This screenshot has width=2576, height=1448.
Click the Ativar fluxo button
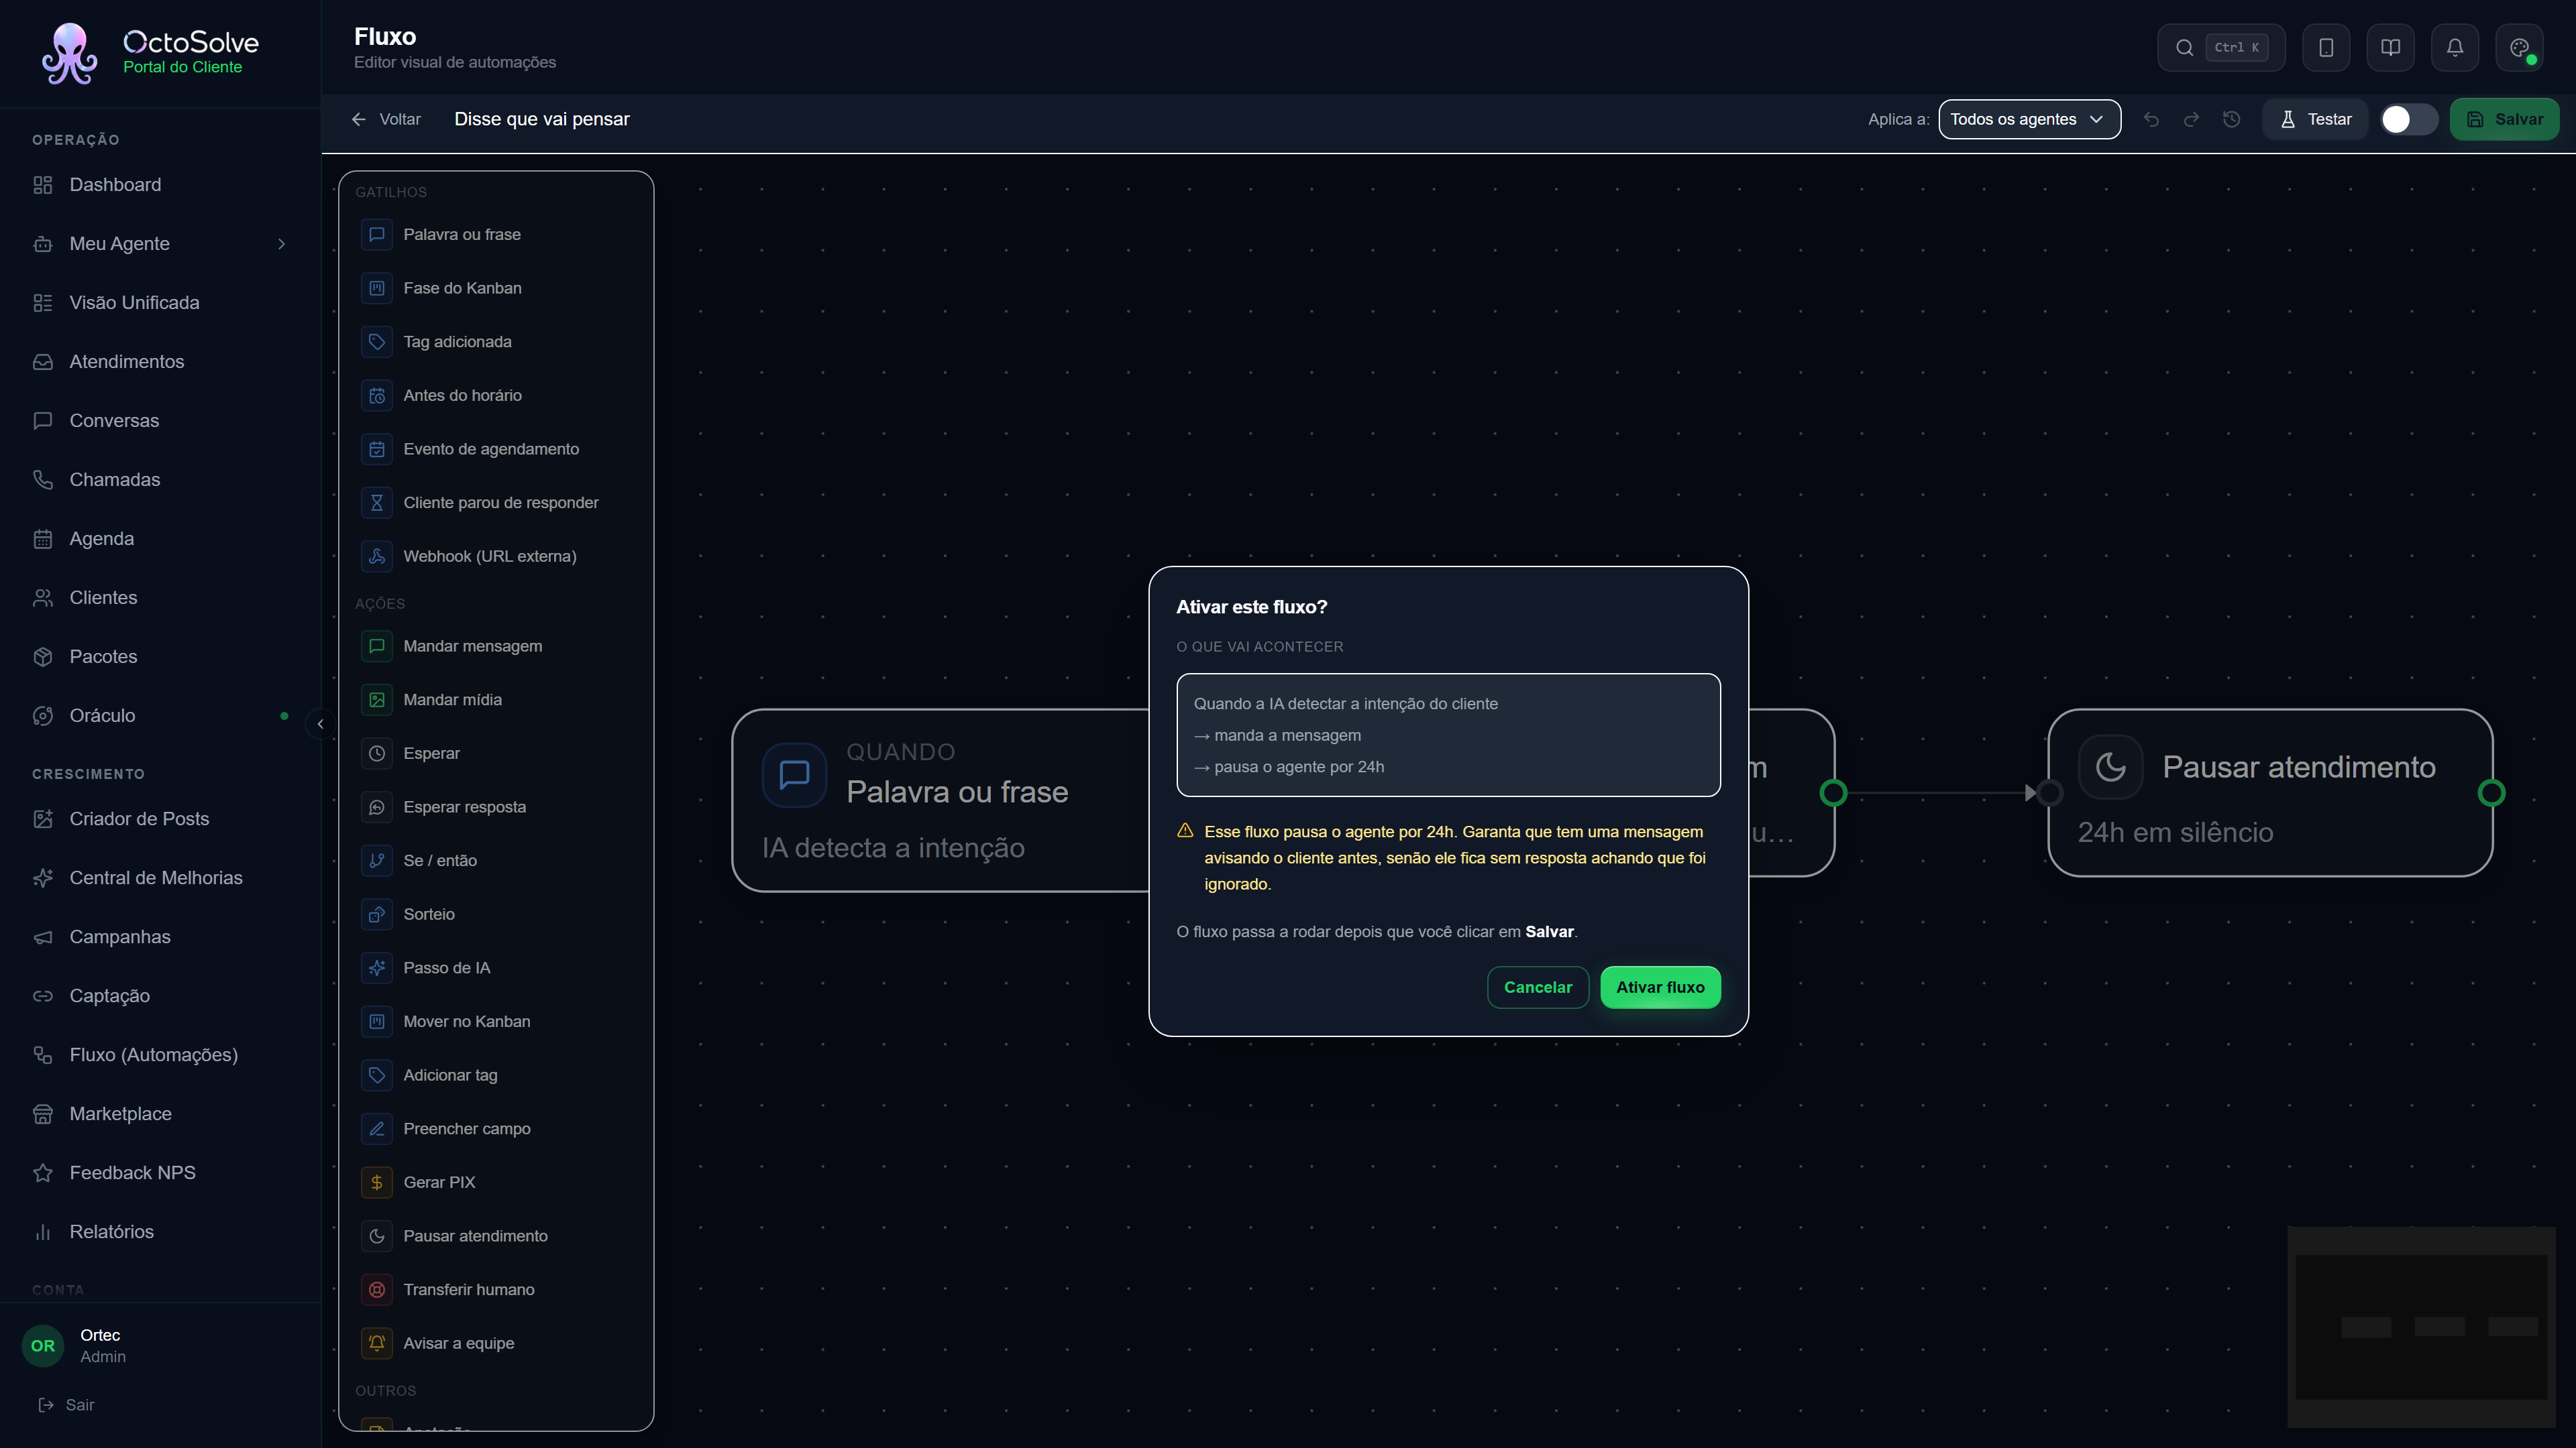pyautogui.click(x=1660, y=987)
